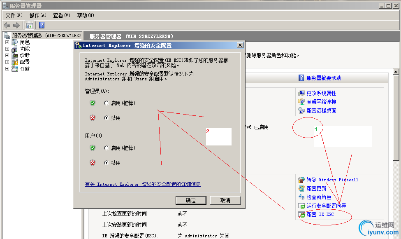Click the Forward arrow toolbar icon
Image resolution: width=401 pixels, height=239 pixels.
(16, 25)
